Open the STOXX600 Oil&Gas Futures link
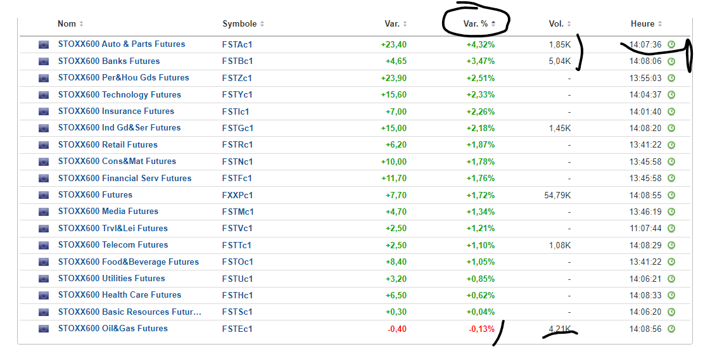 coord(113,329)
